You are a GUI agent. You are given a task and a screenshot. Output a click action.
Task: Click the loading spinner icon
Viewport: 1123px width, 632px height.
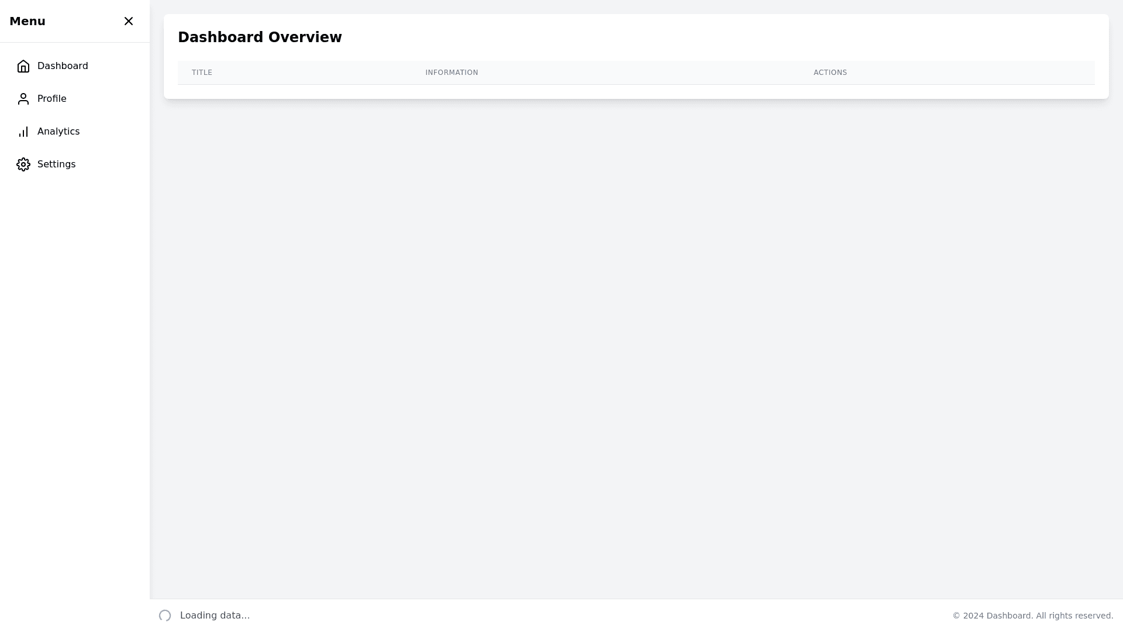point(165,616)
